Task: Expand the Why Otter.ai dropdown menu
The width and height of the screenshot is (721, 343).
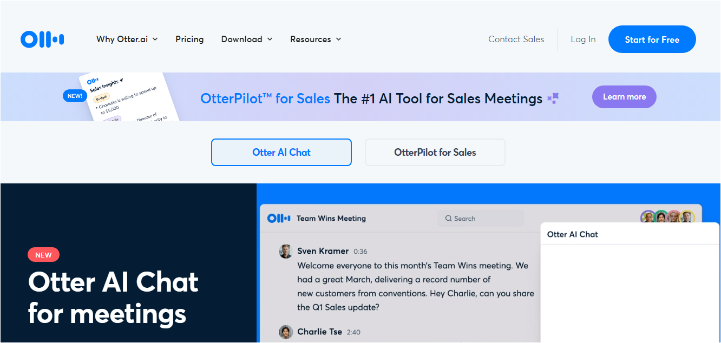Action: (127, 39)
